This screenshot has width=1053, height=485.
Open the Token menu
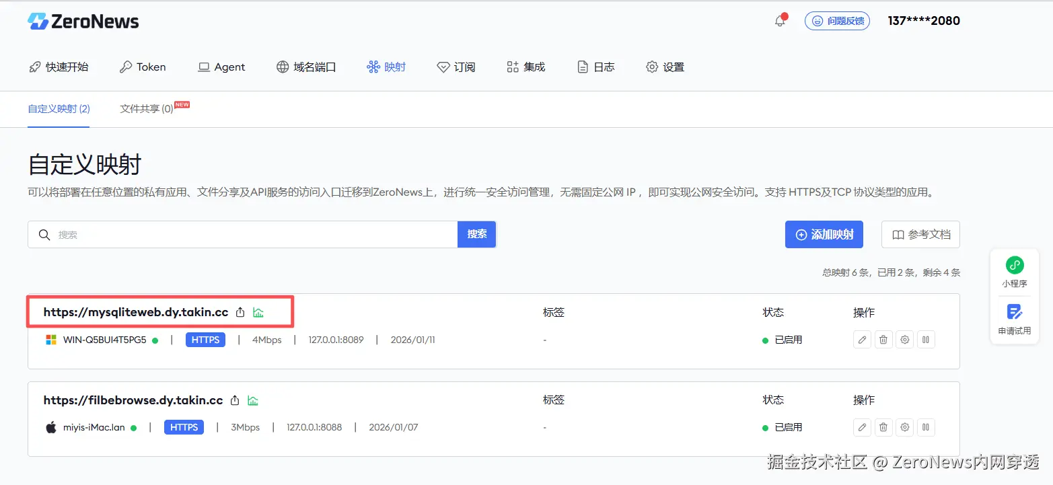[143, 67]
